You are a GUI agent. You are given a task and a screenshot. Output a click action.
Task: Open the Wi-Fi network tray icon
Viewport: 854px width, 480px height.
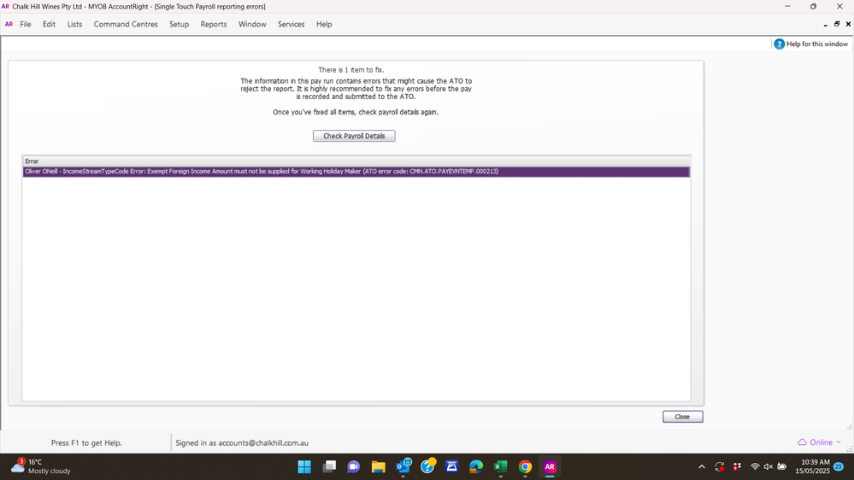pos(754,466)
